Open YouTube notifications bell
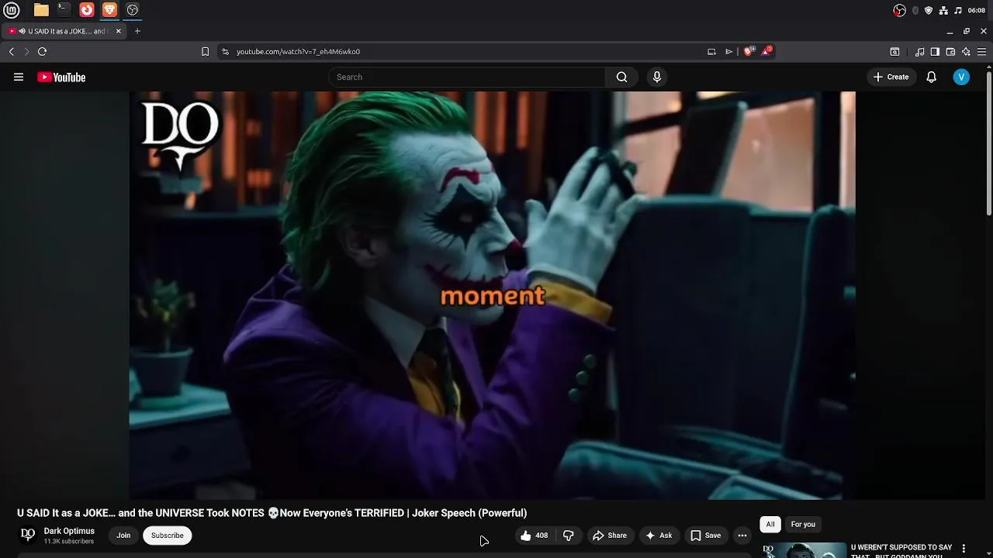This screenshot has height=558, width=993. click(x=931, y=77)
